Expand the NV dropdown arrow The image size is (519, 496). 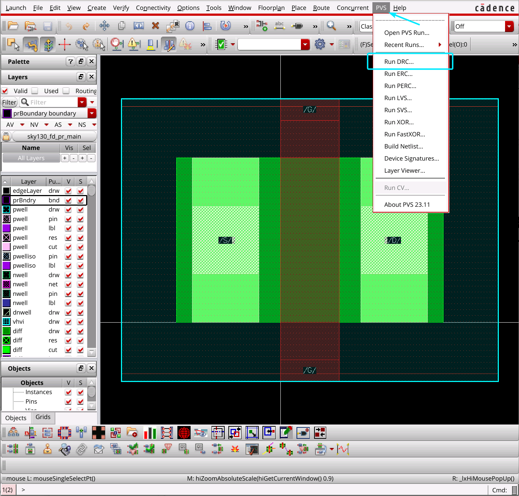[47, 125]
